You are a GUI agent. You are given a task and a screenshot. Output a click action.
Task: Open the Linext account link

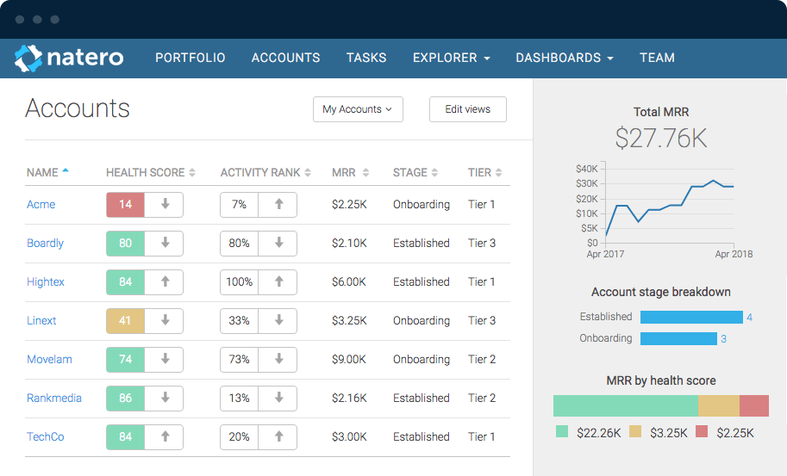tap(41, 321)
